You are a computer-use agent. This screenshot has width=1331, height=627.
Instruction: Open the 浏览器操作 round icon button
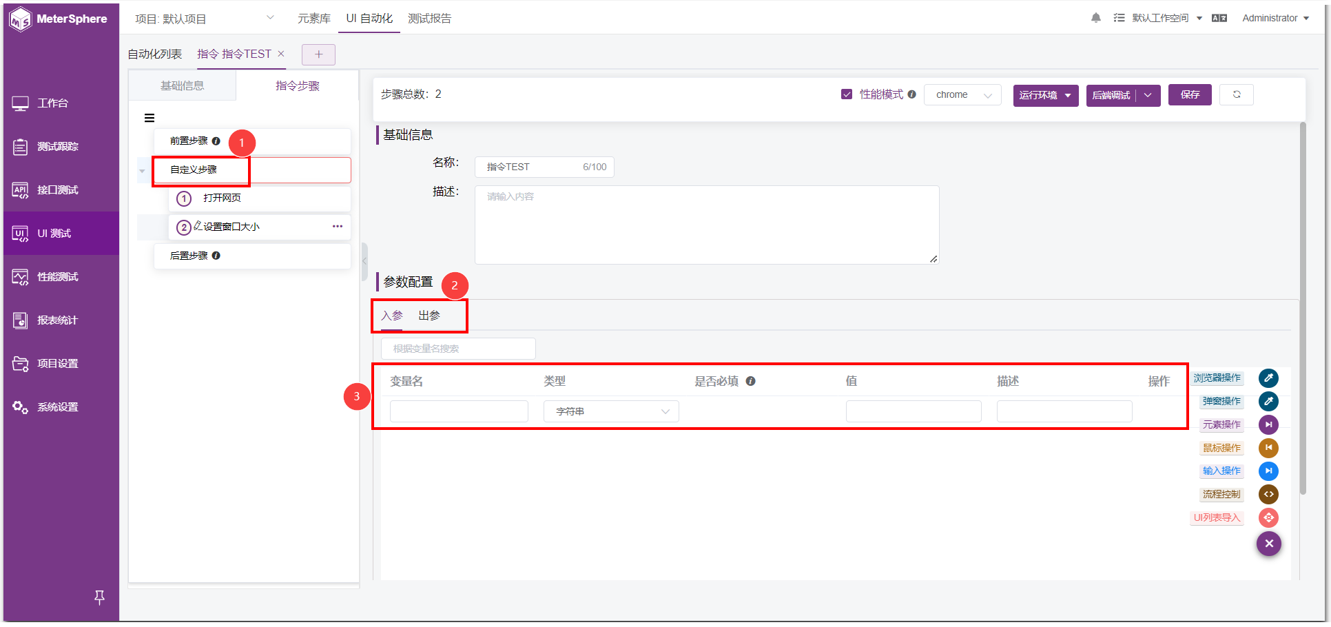[1268, 378]
